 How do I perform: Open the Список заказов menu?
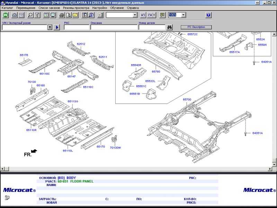(49, 8)
